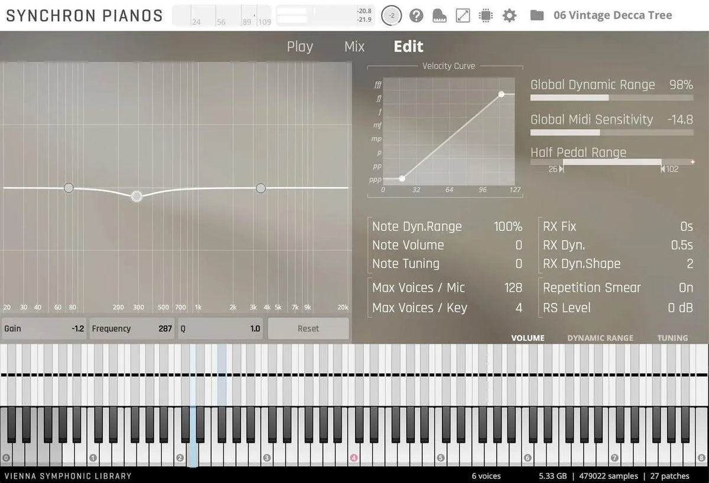Open the grand piano icon
Screen dimensions: 709x483
coord(440,15)
